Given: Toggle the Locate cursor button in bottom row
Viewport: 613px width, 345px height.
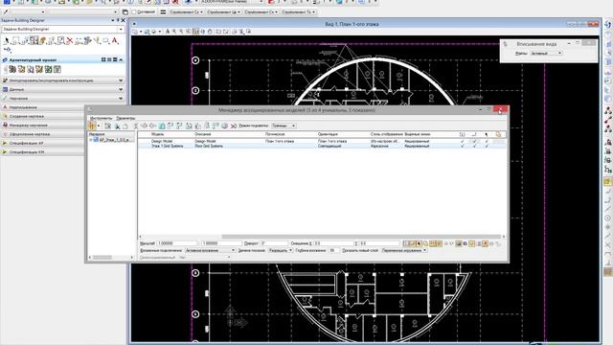Looking at the screenshot, I should pyautogui.click(x=419, y=243).
